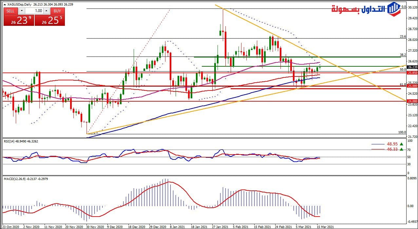Collapse the one-click trading panel triangle
The height and width of the screenshot is (229, 418).
tap(5, 5)
